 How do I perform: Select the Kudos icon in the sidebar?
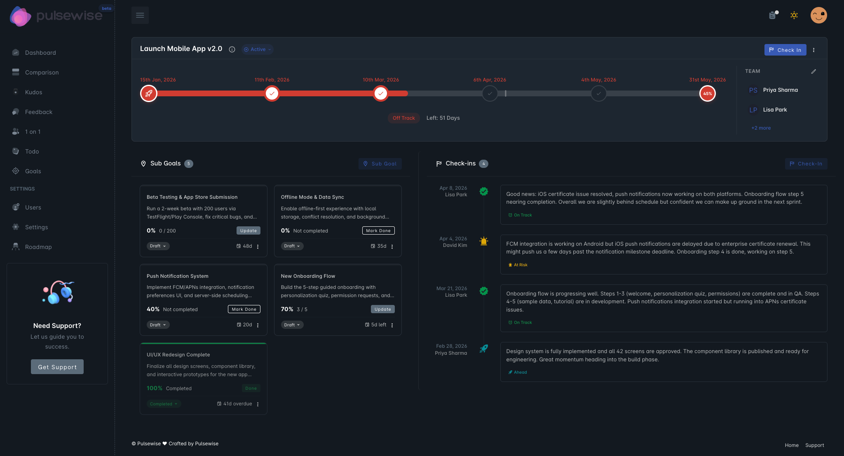tap(16, 92)
